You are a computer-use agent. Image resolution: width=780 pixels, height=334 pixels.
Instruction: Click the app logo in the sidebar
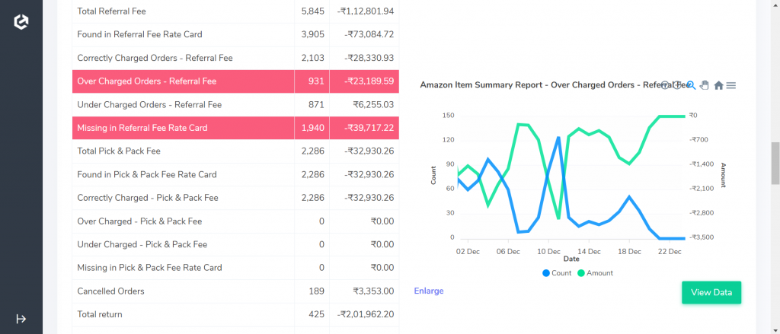(x=21, y=22)
